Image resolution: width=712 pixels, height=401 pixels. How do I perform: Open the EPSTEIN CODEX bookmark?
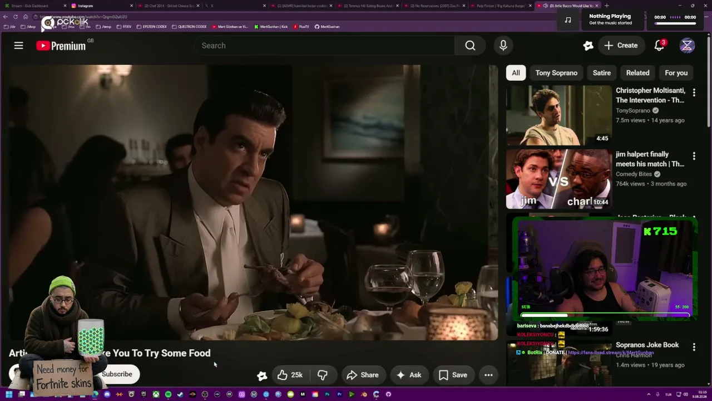click(151, 27)
